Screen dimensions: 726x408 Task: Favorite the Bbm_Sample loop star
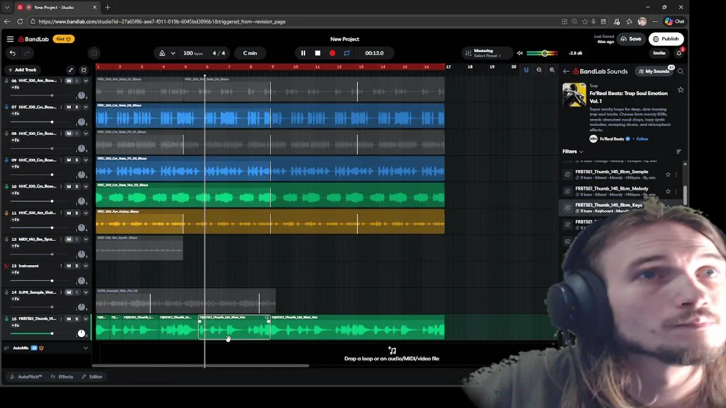pyautogui.click(x=668, y=175)
